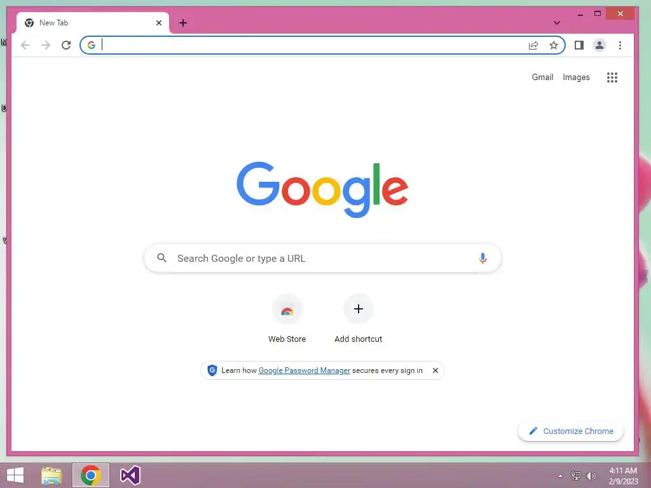Open the Web Store shortcut
The width and height of the screenshot is (651, 488).
click(287, 319)
